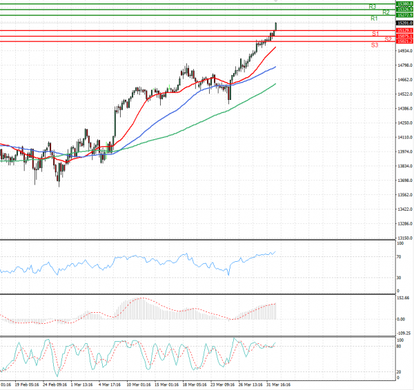Click the green 15380.8 price tag

click(404, 4)
